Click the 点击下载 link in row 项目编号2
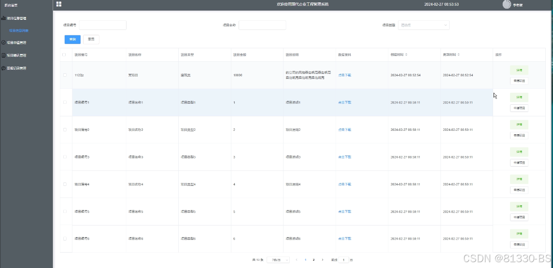This screenshot has height=268, width=553. coord(344,130)
